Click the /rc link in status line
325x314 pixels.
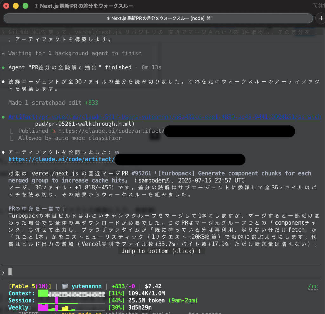pyautogui.click(x=313, y=286)
